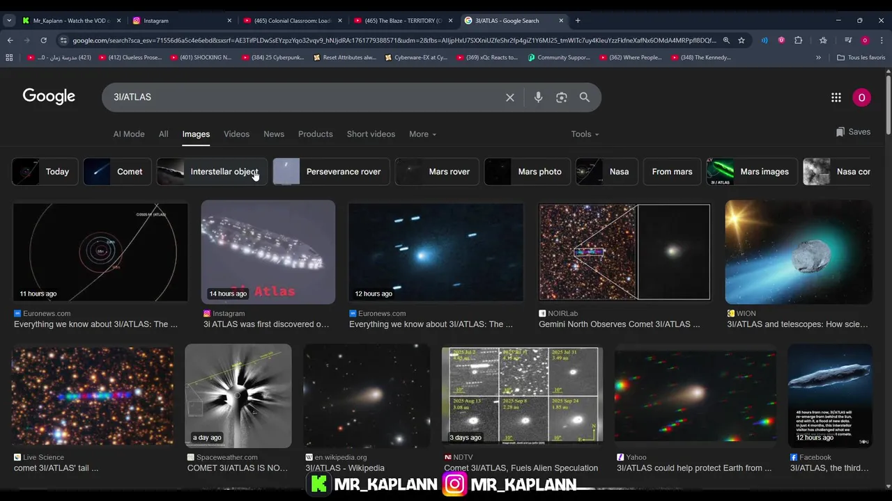Screen dimensions: 892x501
Task: Close the Instagram tab
Action: (229, 20)
